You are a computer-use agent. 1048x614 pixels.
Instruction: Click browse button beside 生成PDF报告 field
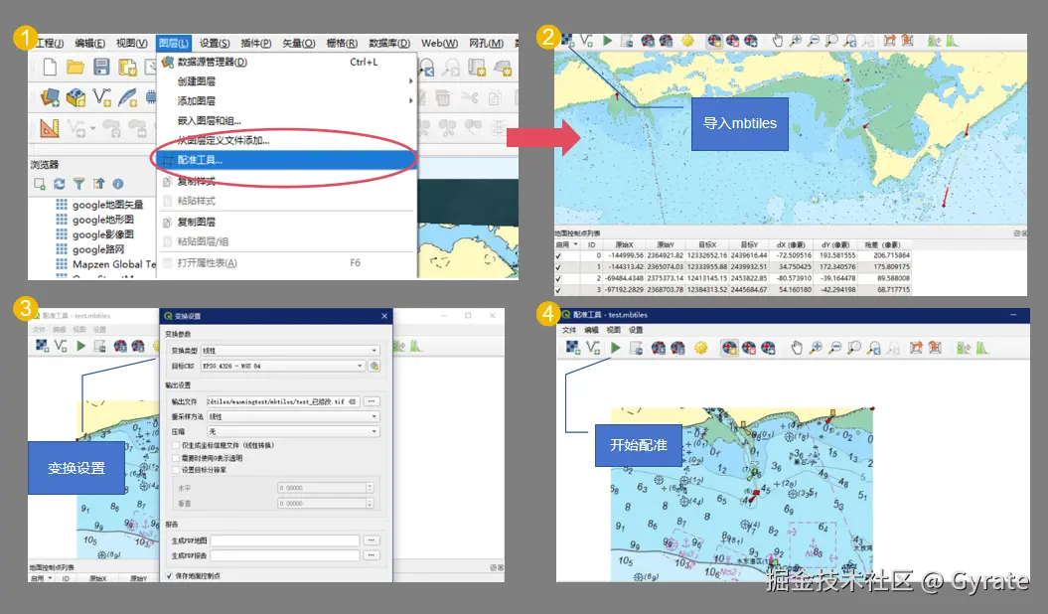pos(371,555)
